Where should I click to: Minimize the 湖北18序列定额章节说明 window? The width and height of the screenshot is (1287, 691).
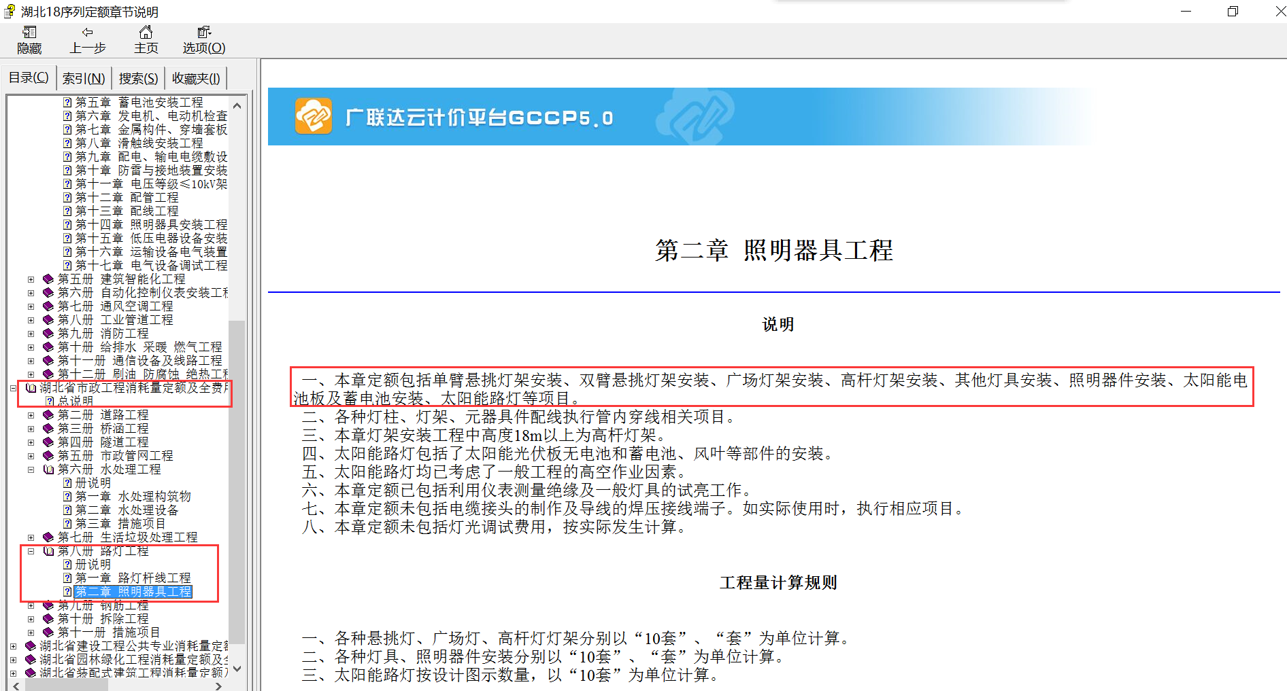pos(1186,12)
